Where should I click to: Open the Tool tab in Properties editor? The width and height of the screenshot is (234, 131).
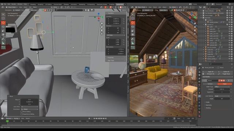[x=199, y=68]
